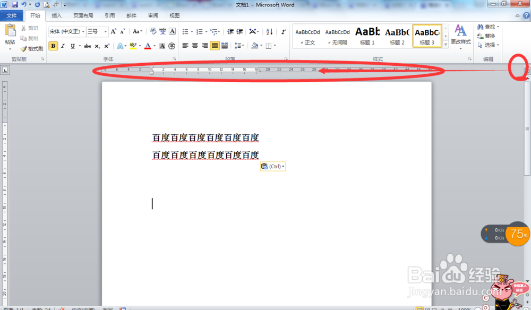
Task: Click Find (查找) in editing group
Action: pyautogui.click(x=489, y=27)
